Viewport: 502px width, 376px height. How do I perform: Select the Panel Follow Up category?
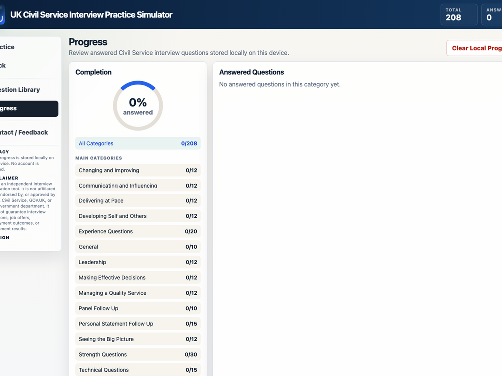[138, 308]
